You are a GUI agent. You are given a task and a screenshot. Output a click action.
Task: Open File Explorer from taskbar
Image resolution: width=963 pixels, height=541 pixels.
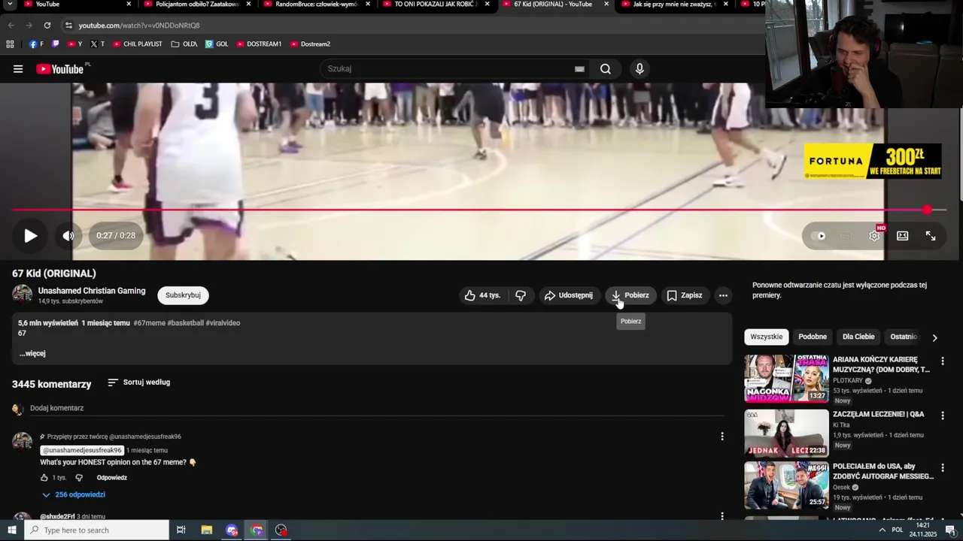207,530
